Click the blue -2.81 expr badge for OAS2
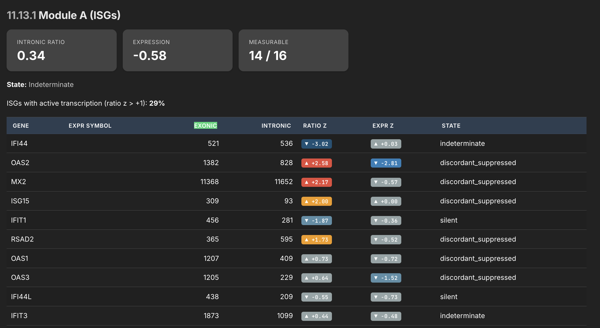Viewport: 600px width, 328px height. [386, 163]
